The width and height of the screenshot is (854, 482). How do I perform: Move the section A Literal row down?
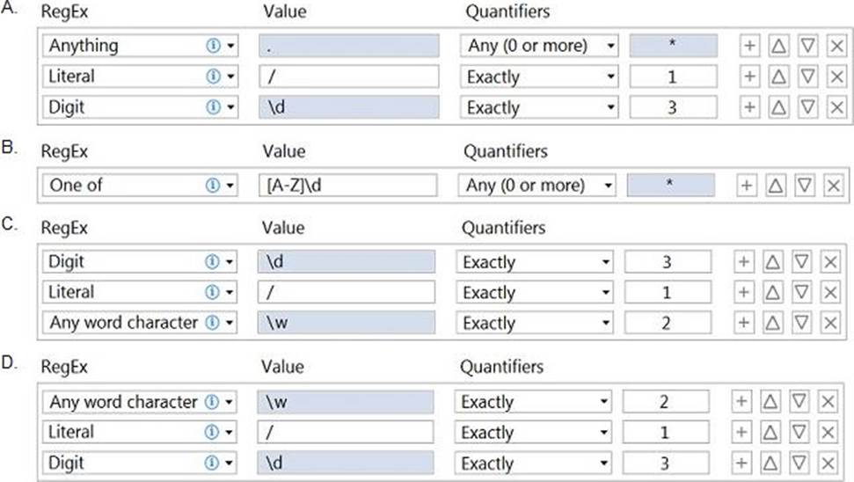[807, 77]
